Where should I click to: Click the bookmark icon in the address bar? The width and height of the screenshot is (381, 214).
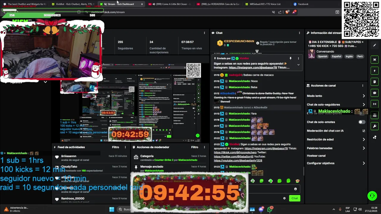point(79,12)
